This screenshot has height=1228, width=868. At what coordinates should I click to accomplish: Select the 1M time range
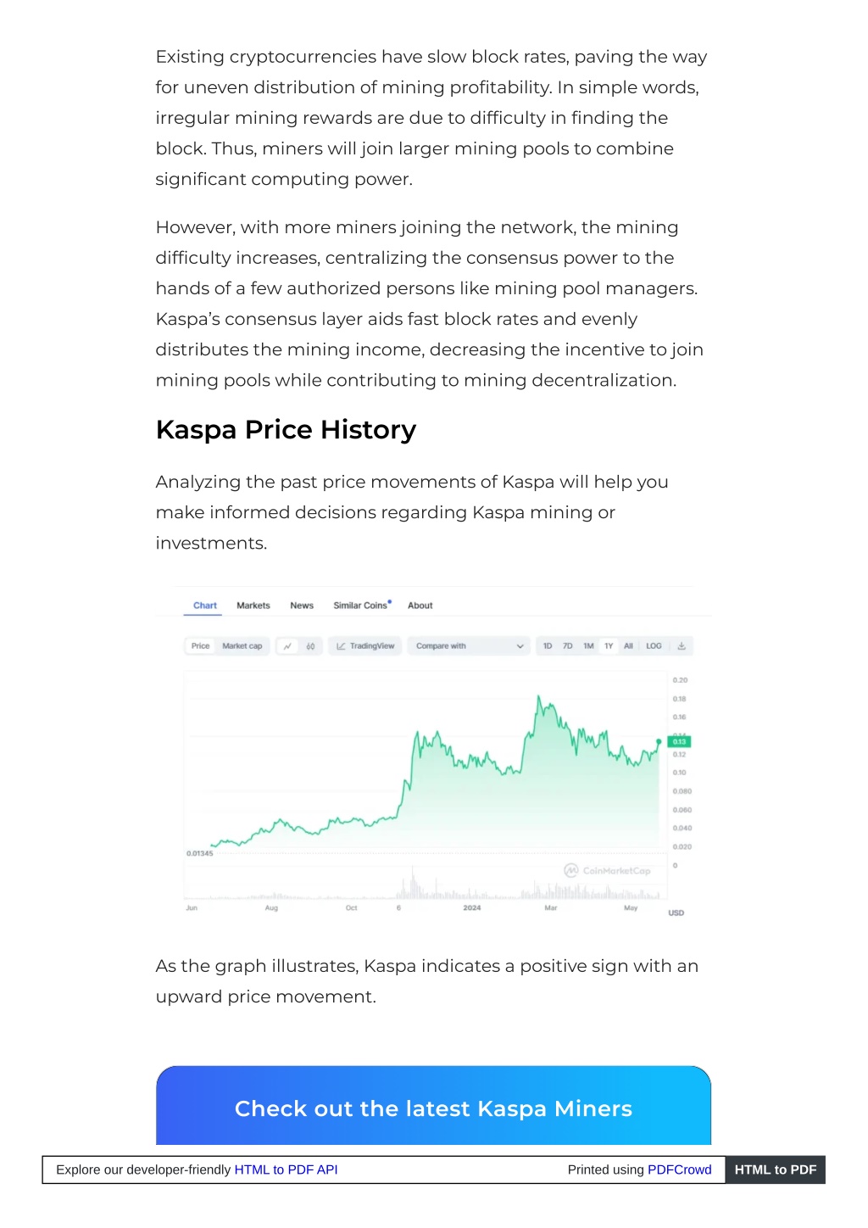(588, 646)
